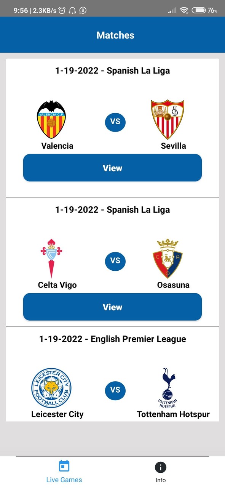Tap the Matches header title
The height and width of the screenshot is (488, 225).
tap(115, 35)
